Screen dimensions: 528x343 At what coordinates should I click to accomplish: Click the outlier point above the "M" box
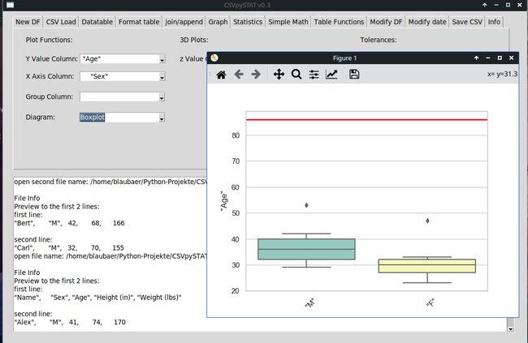(306, 205)
